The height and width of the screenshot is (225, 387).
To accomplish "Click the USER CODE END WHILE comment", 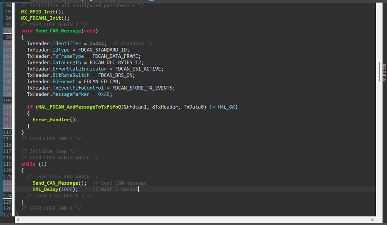I will click(x=62, y=177).
